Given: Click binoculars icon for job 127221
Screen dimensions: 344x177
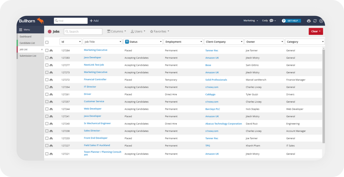Looking at the screenshot, I should (x=51, y=154).
